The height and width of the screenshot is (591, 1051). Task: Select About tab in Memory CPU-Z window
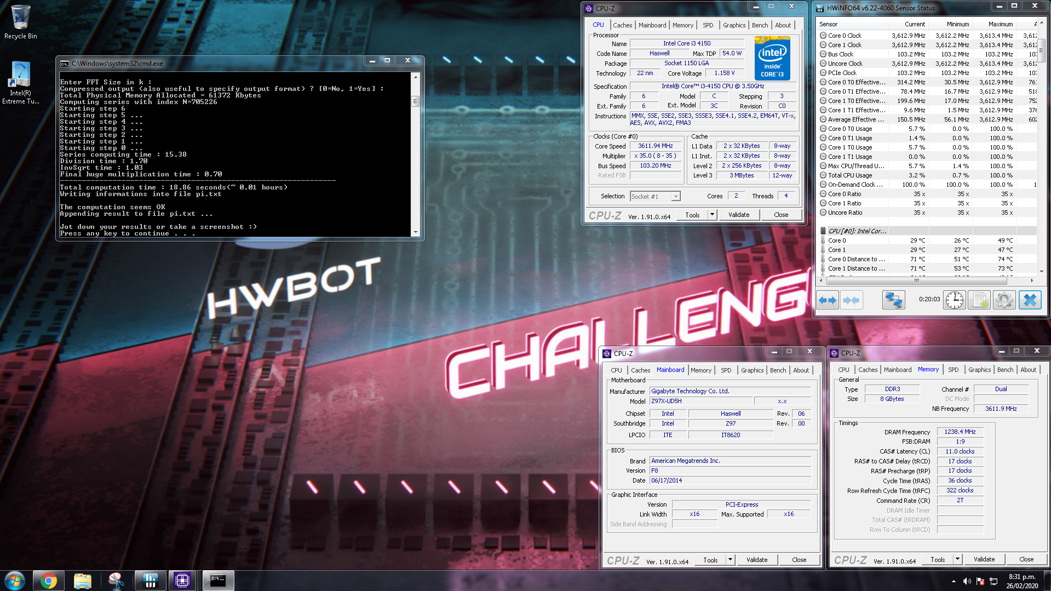click(1028, 370)
